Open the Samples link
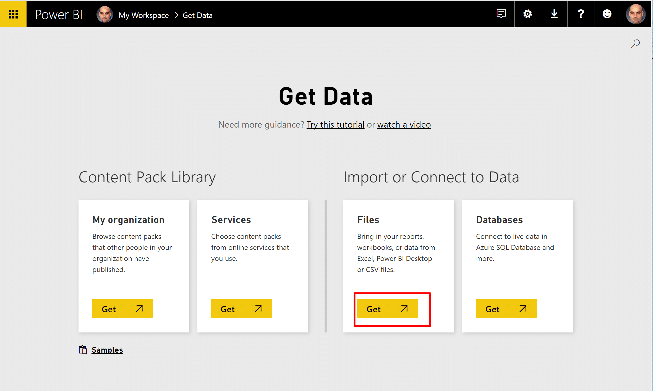The width and height of the screenshot is (653, 391). (107, 350)
